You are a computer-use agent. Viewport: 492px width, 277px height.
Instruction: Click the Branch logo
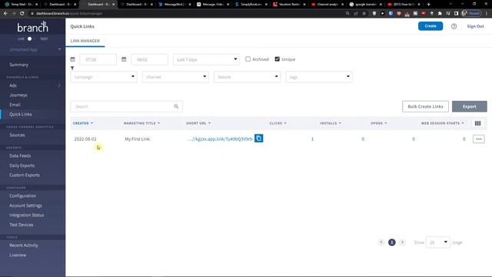point(32,27)
